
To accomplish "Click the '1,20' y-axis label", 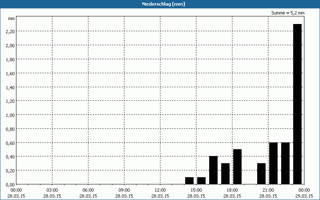I will (x=11, y=101).
